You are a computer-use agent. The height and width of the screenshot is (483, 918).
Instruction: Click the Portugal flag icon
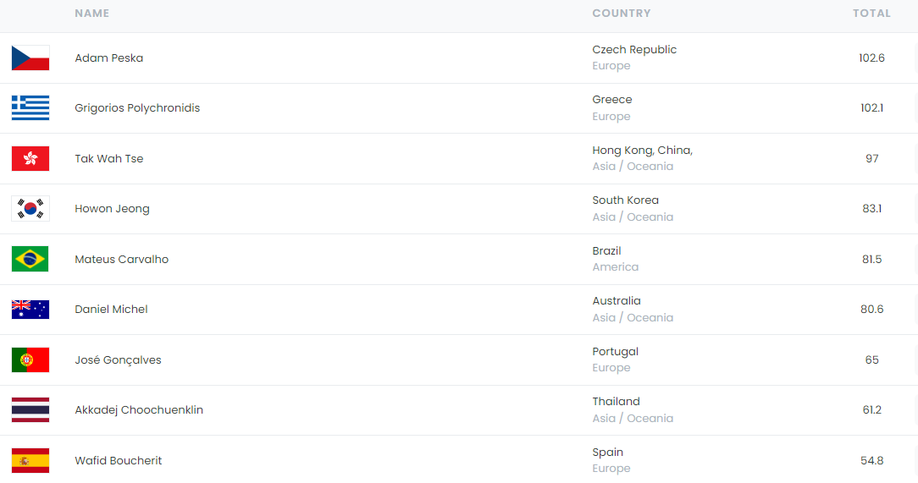click(30, 360)
